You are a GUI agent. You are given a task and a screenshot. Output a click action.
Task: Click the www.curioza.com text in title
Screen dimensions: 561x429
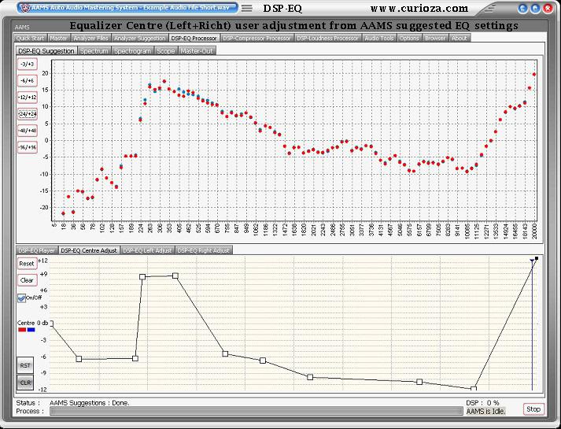tap(419, 8)
